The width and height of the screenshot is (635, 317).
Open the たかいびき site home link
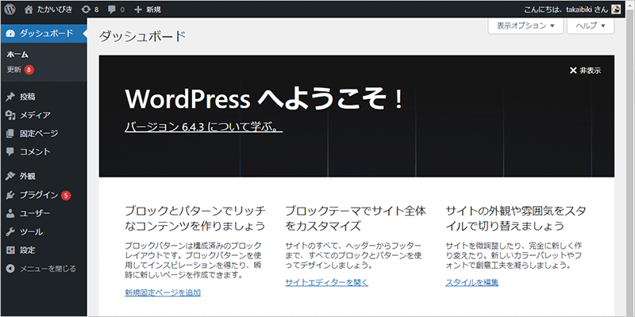click(x=49, y=10)
